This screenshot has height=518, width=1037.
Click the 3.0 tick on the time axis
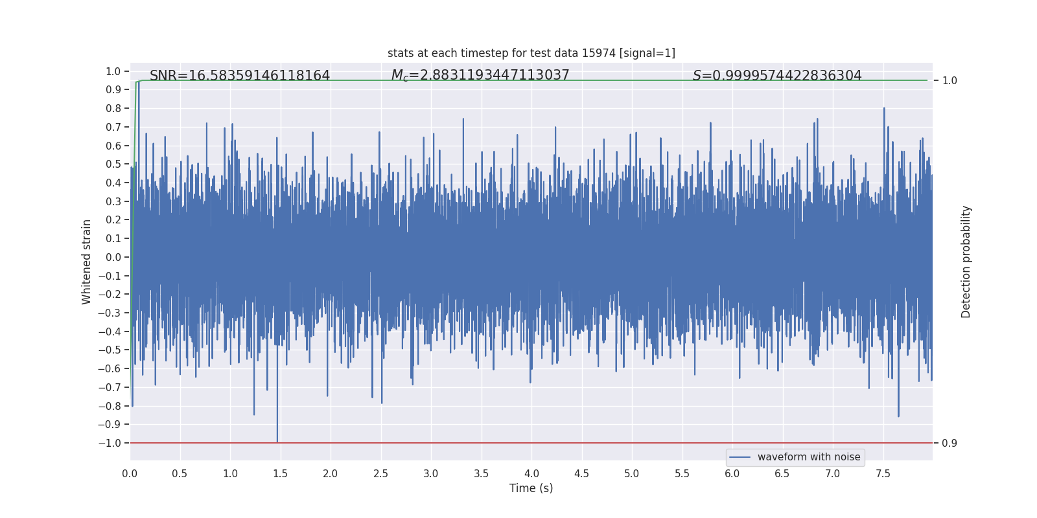pos(431,473)
